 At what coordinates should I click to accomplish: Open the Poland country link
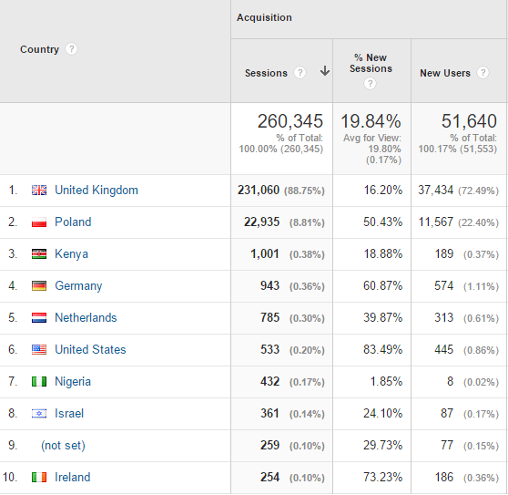tap(73, 222)
